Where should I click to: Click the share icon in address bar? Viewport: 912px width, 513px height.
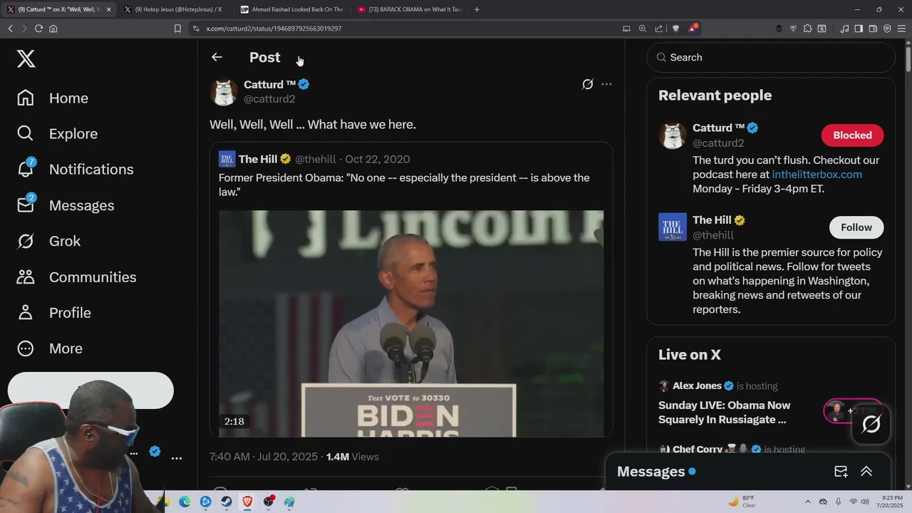click(x=658, y=28)
